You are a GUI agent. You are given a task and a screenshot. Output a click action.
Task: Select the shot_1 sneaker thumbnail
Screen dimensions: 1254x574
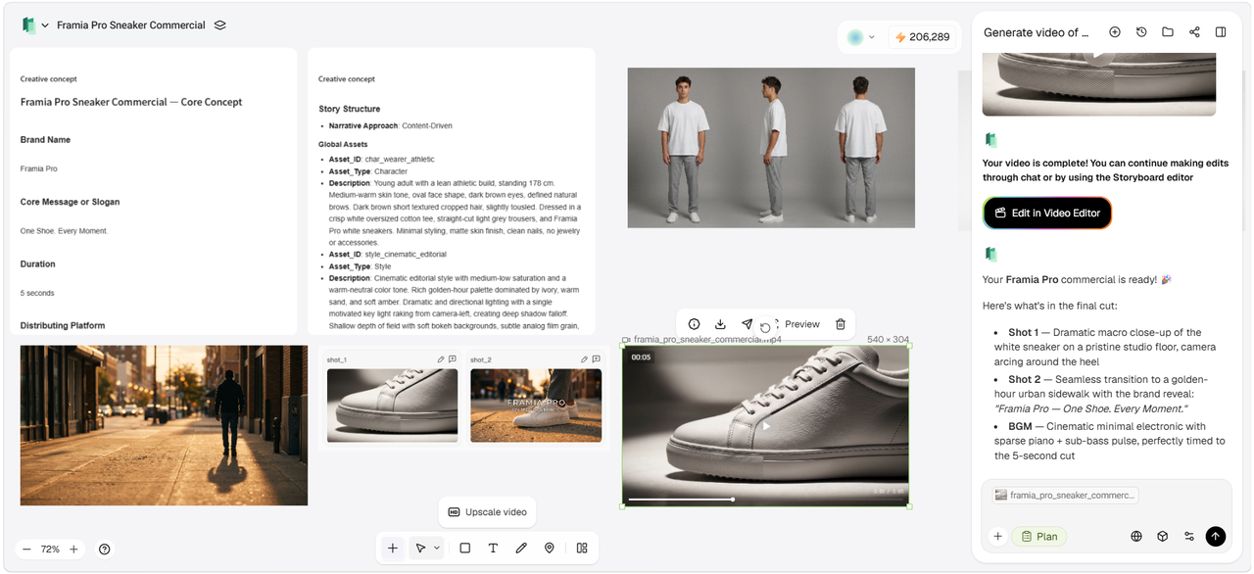[x=392, y=406]
